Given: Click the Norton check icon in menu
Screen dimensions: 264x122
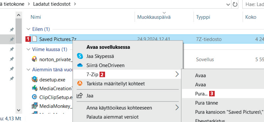Looking at the screenshot, I should point(80,83).
